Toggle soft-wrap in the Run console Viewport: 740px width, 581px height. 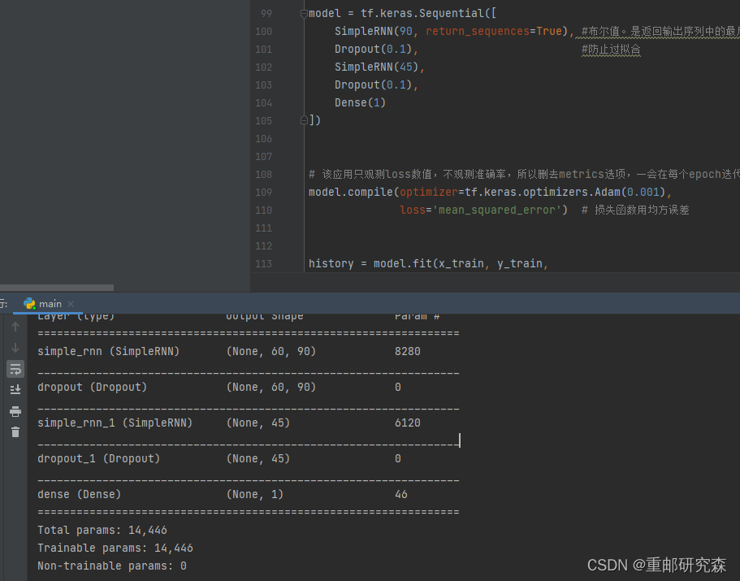click(15, 369)
